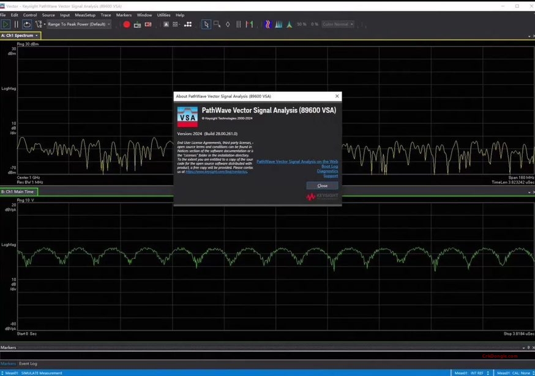Screen dimensions: 535x376
Task: Select the band power vertical lines tool
Action: pyautogui.click(x=239, y=24)
